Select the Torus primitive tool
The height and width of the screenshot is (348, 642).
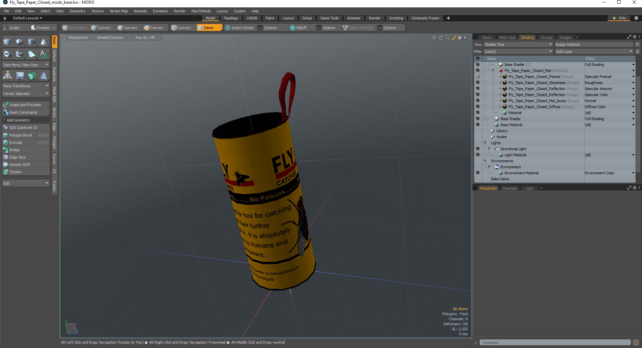coord(7,54)
